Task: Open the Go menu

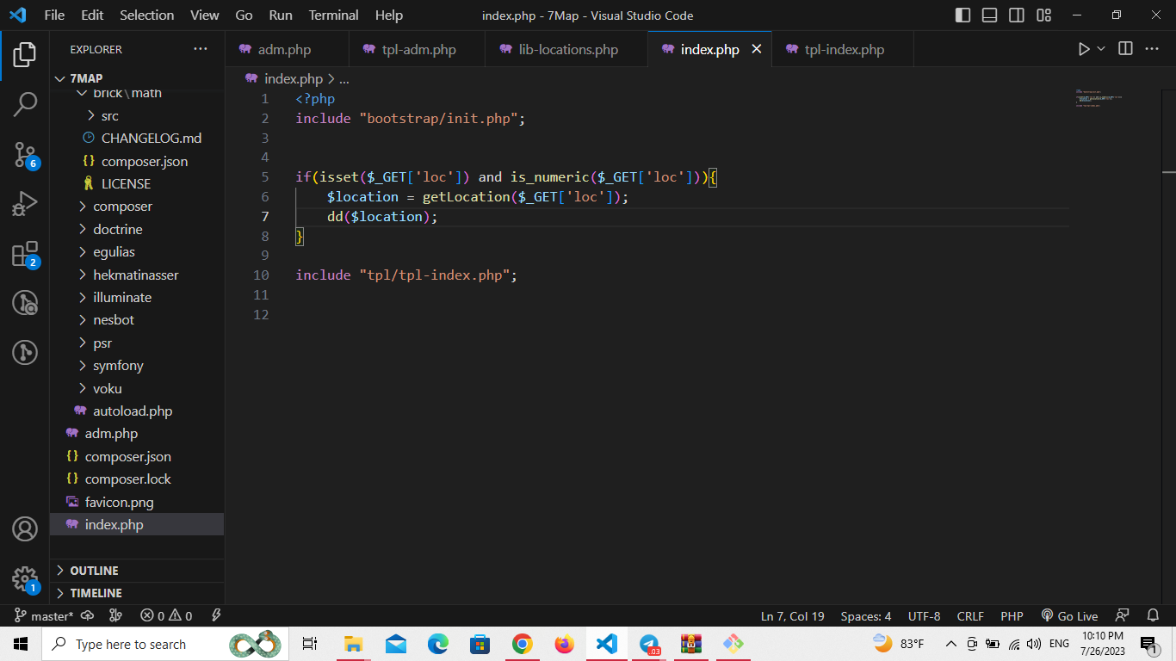Action: 244,15
